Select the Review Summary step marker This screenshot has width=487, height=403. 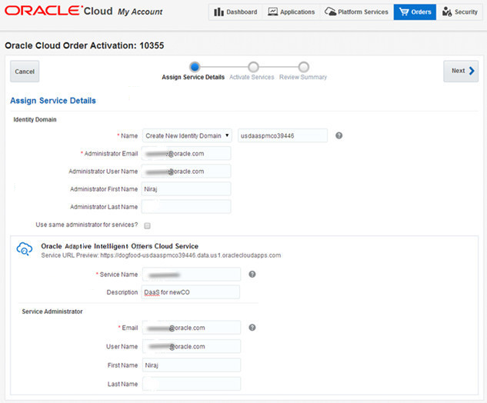click(x=304, y=68)
